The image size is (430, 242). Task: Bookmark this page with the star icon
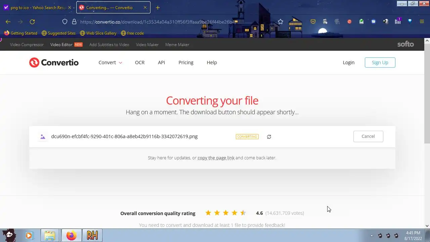click(281, 22)
